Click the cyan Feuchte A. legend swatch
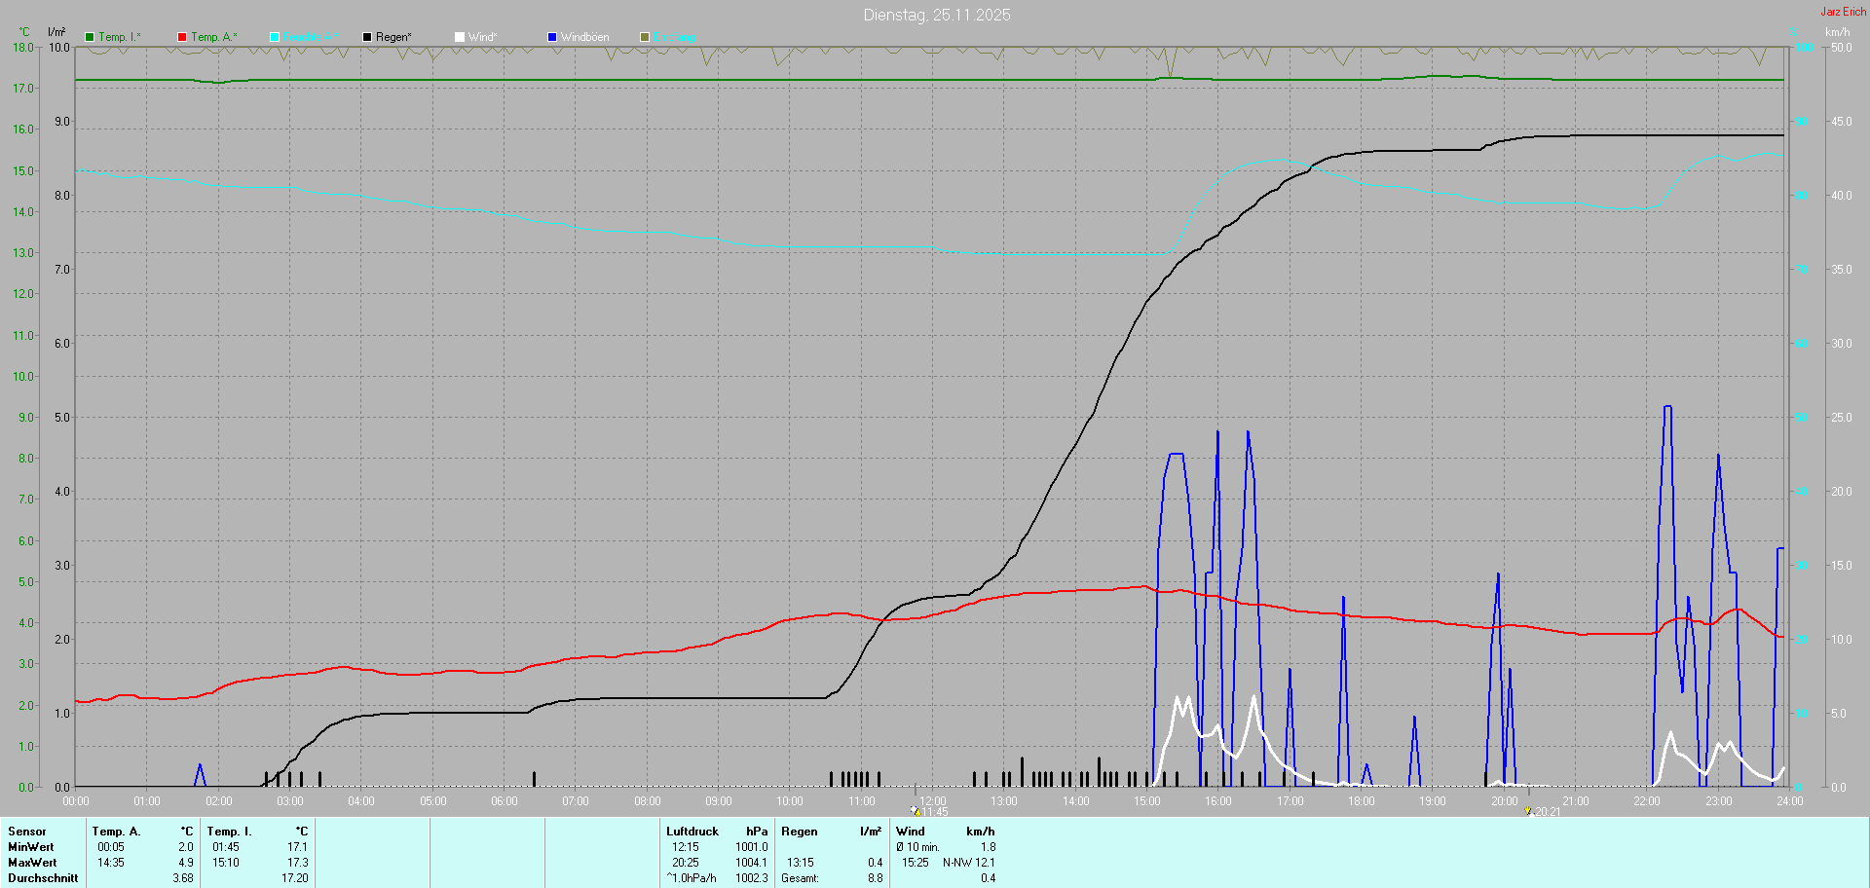1870x888 pixels. tap(275, 37)
